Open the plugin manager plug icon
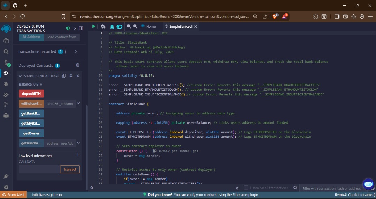The height and width of the screenshot is (199, 376). (6, 176)
